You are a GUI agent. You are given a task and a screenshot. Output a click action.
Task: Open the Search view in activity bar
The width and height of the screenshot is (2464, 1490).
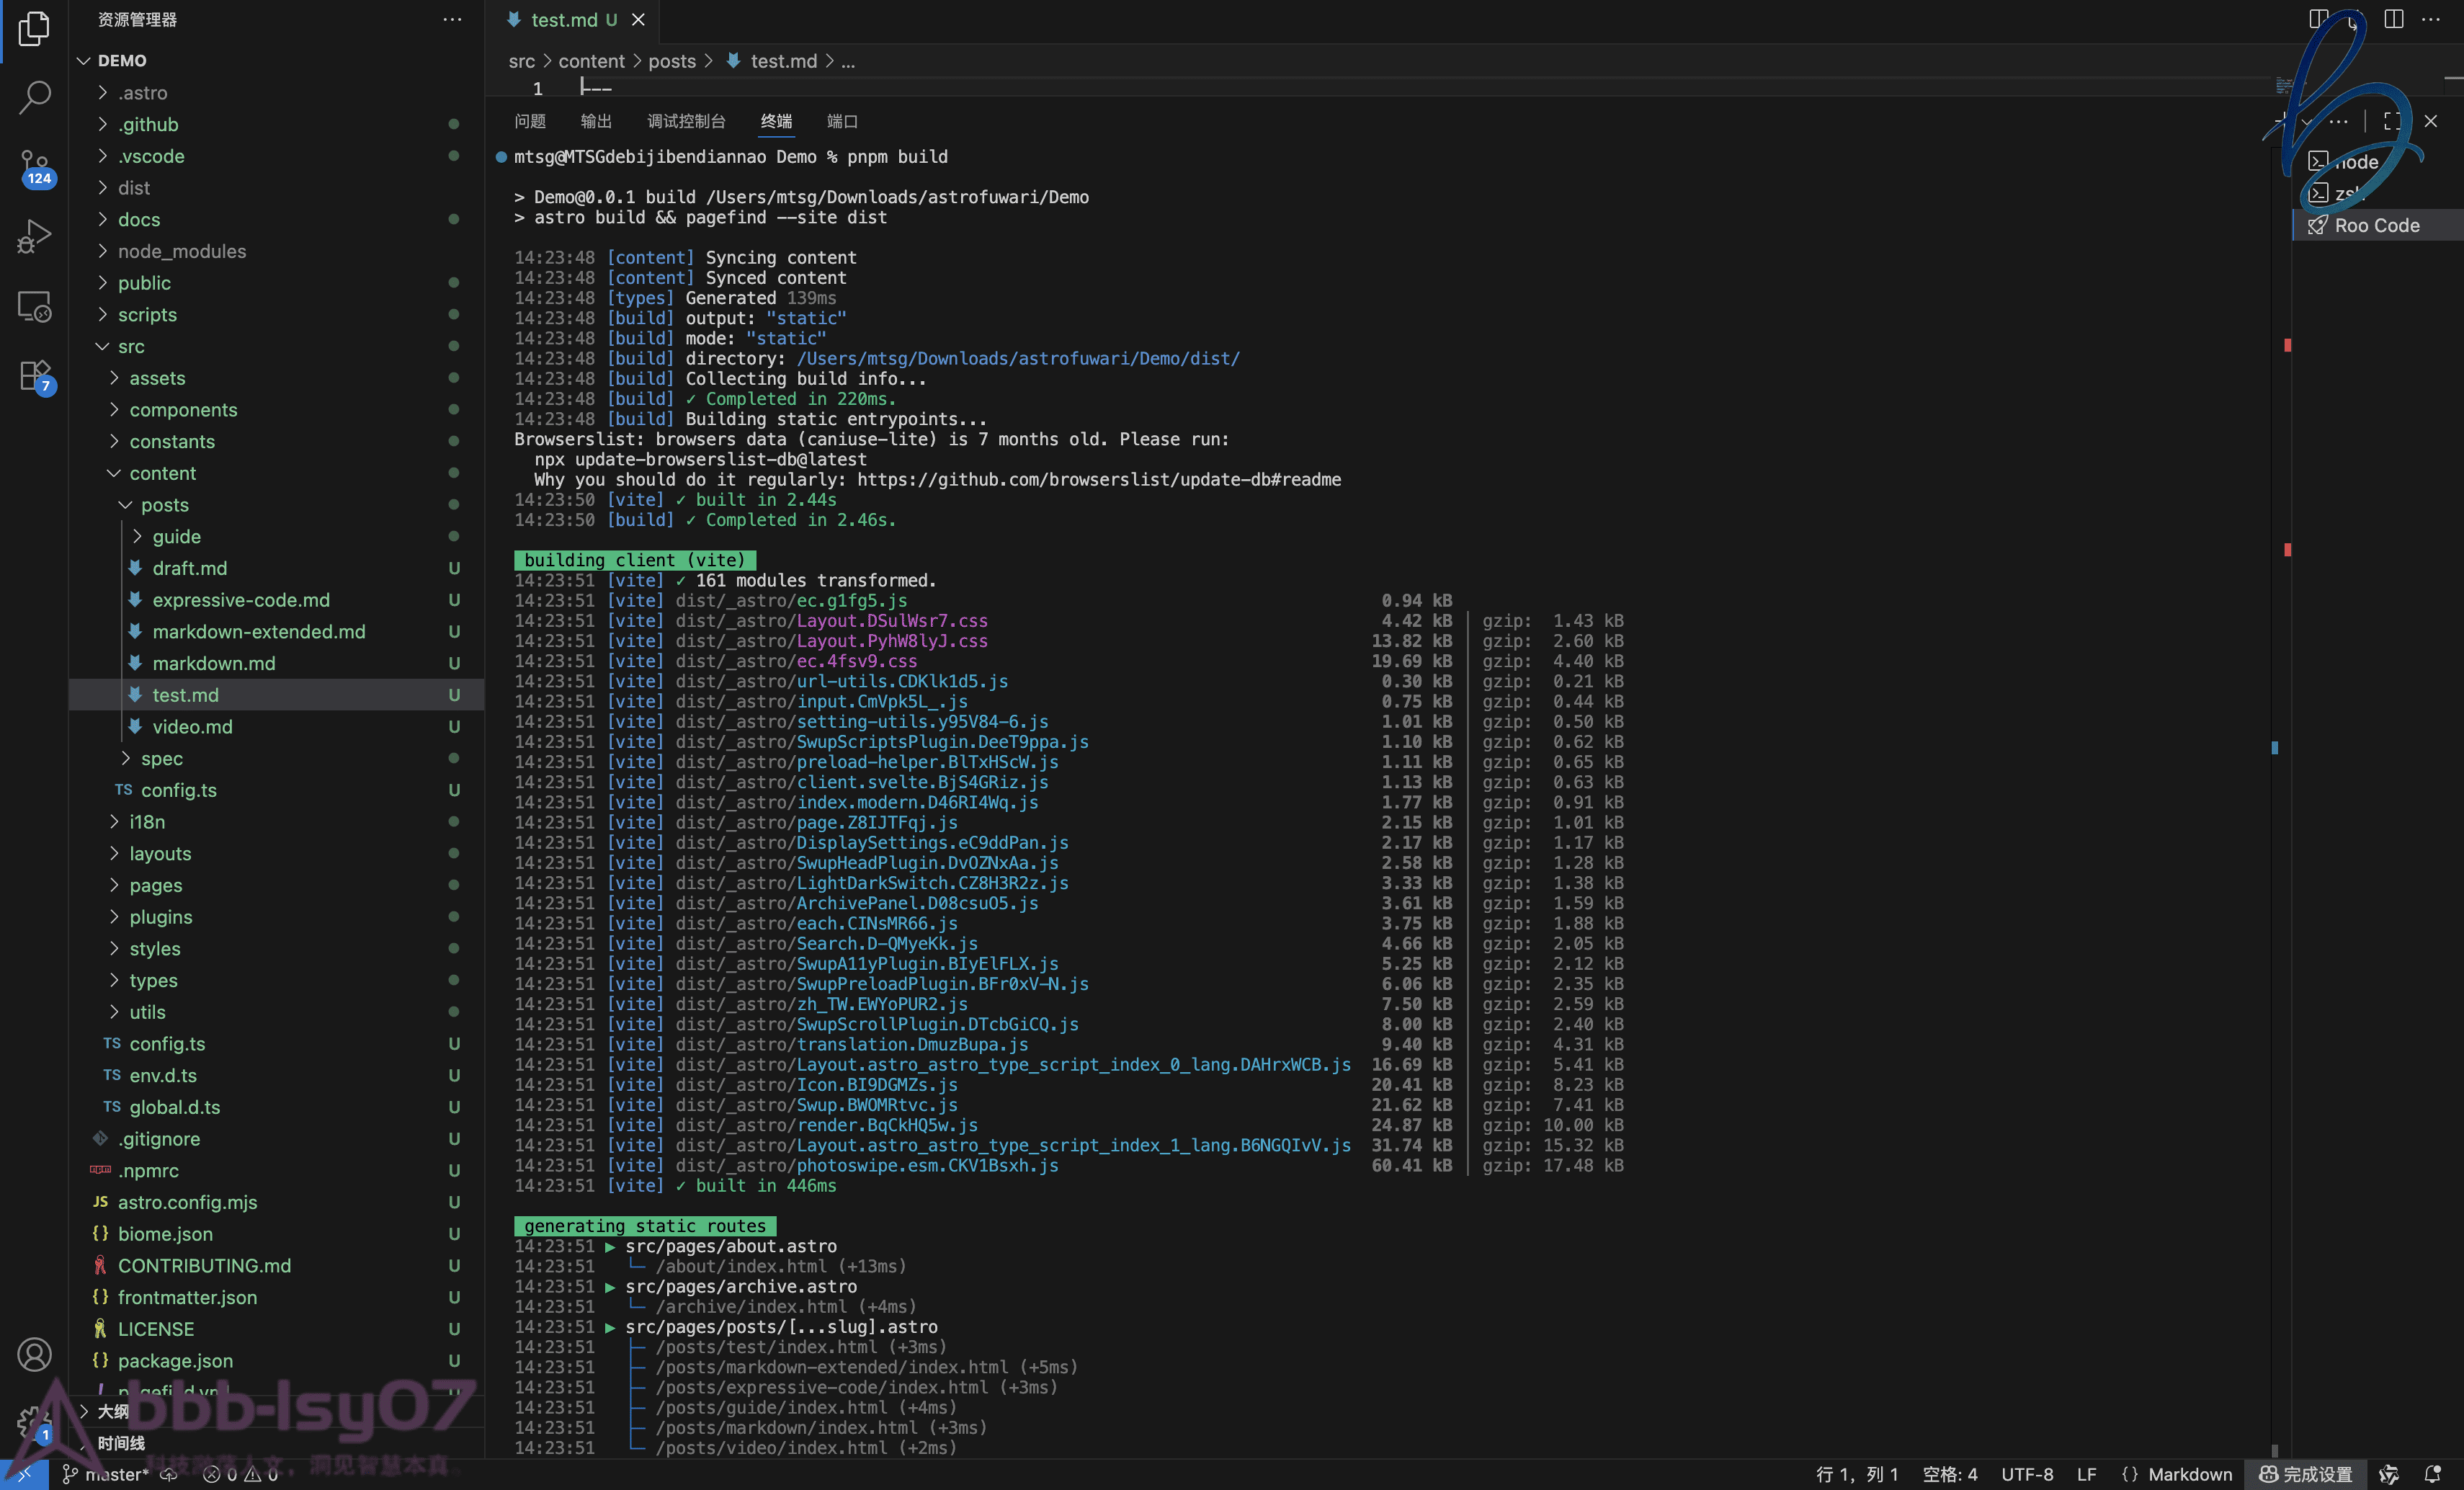click(34, 97)
